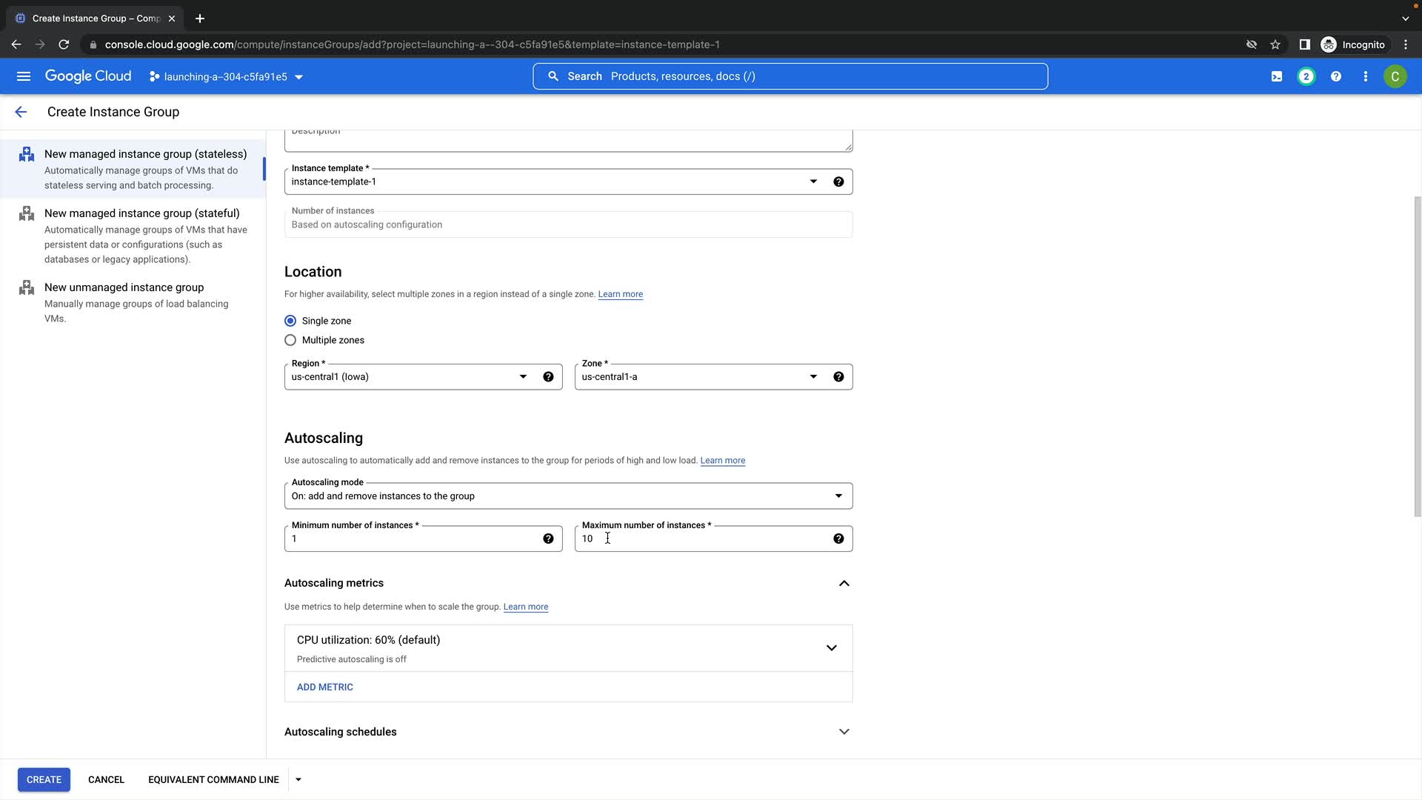
Task: Click the blue CREATE button
Action: (44, 779)
